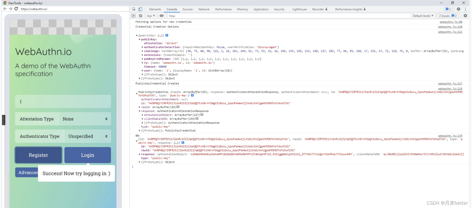472x208 pixels.
Task: Show the console sidebar panel icon
Action: pos(134,16)
